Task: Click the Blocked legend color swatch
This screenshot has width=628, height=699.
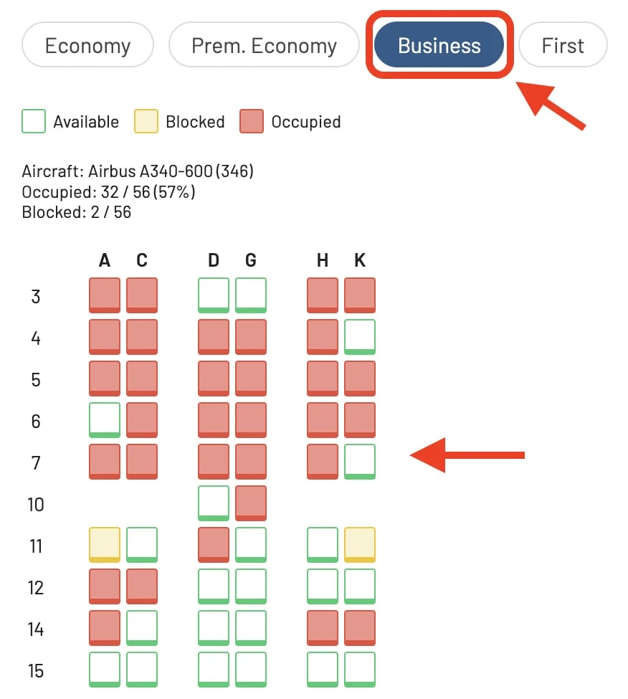Action: tap(146, 121)
